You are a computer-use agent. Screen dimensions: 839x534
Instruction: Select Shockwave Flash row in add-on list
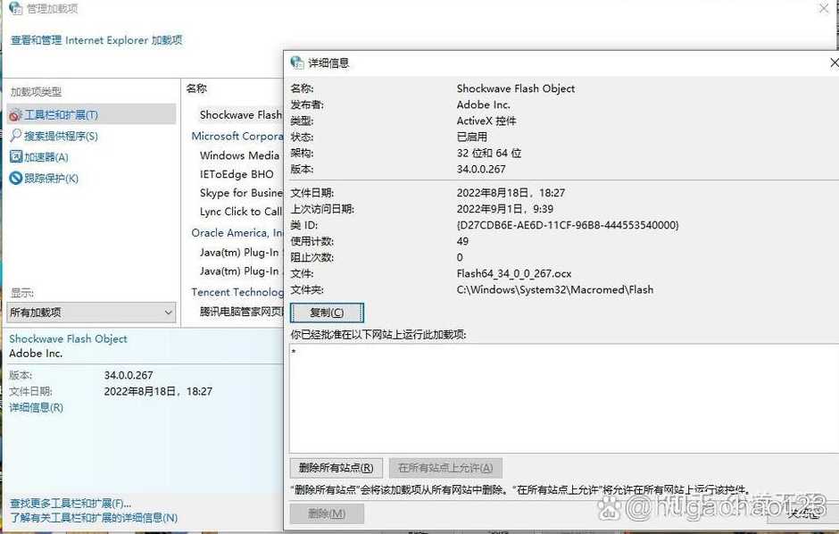coord(240,115)
